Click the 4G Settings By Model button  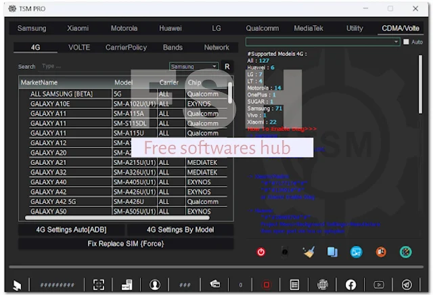tap(181, 230)
